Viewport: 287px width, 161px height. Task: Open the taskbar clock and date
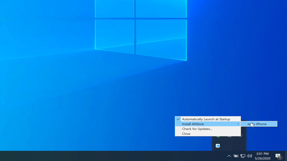262,156
